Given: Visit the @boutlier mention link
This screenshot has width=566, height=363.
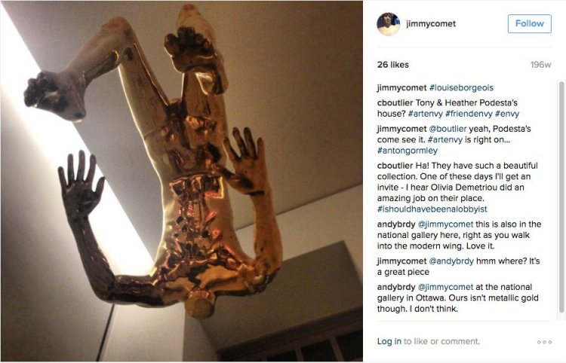Looking at the screenshot, I should click(448, 129).
